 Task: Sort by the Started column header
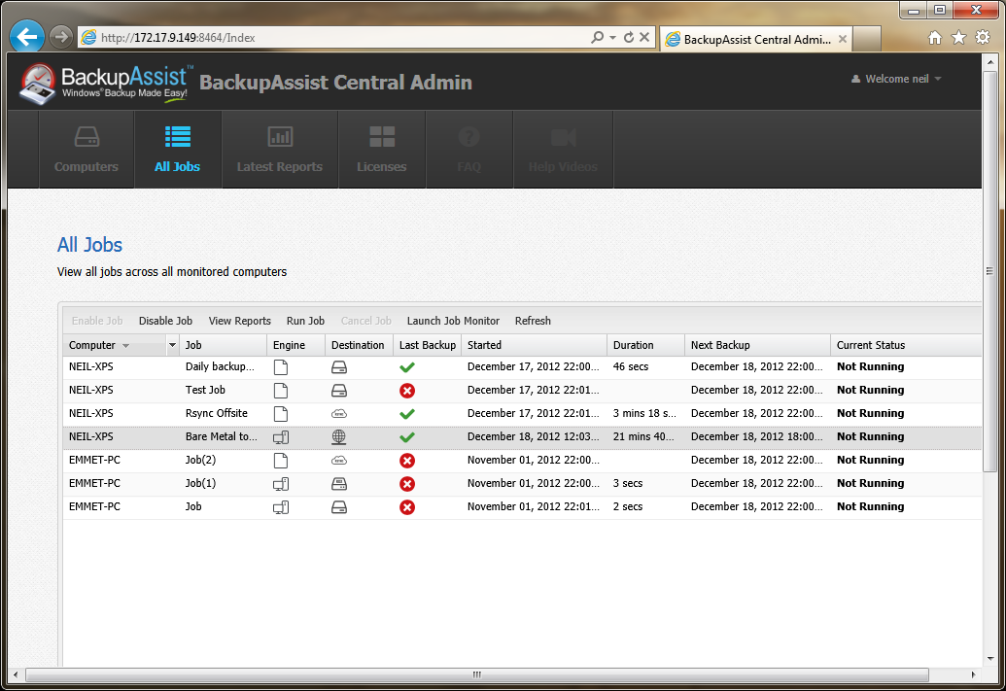534,345
